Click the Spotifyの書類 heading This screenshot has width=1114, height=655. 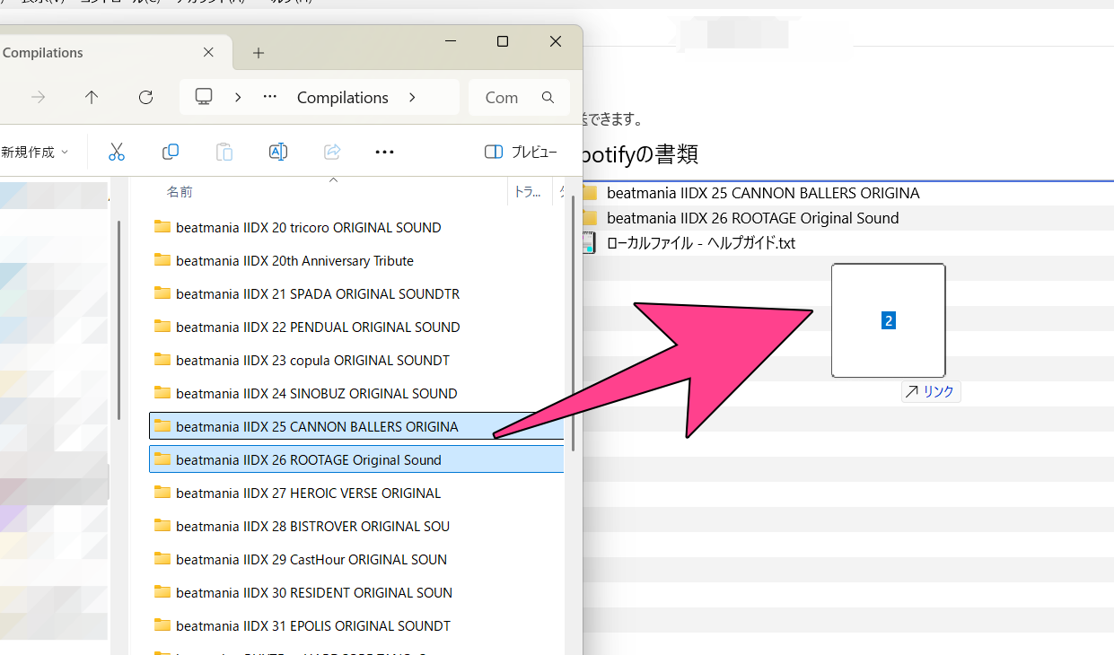(640, 154)
